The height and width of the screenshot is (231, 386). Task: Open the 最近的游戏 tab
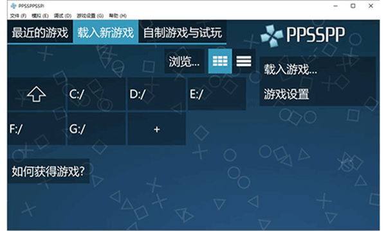(40, 32)
